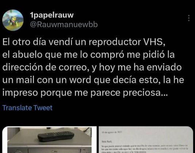Screen dimensions: 195x153
Task: Open the printed letter photo
Action: (x=146, y=140)
